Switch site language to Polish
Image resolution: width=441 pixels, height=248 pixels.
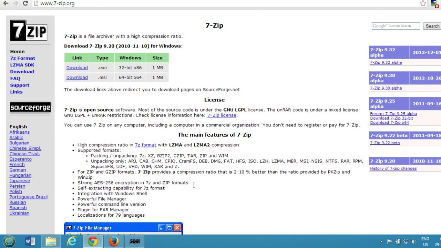pos(16,192)
